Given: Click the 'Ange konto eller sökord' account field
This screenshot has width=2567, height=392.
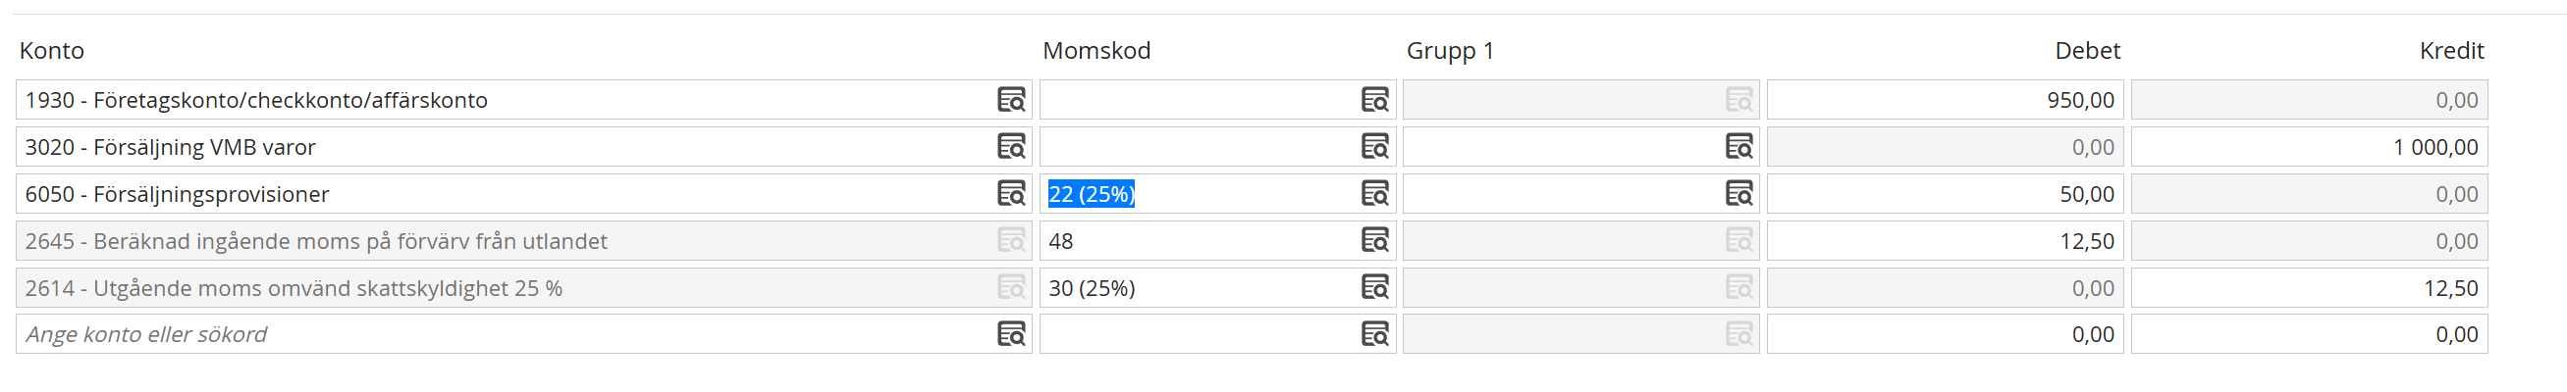Looking at the screenshot, I should tap(499, 334).
